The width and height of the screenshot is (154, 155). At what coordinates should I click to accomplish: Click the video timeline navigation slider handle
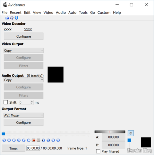click(x=4, y=134)
